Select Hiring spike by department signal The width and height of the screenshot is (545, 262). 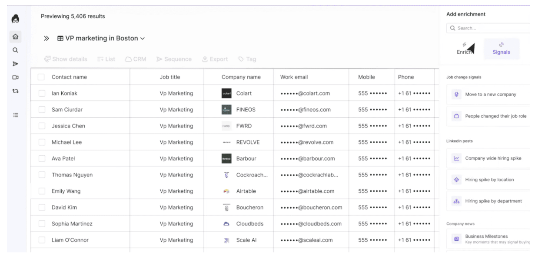[x=489, y=201]
